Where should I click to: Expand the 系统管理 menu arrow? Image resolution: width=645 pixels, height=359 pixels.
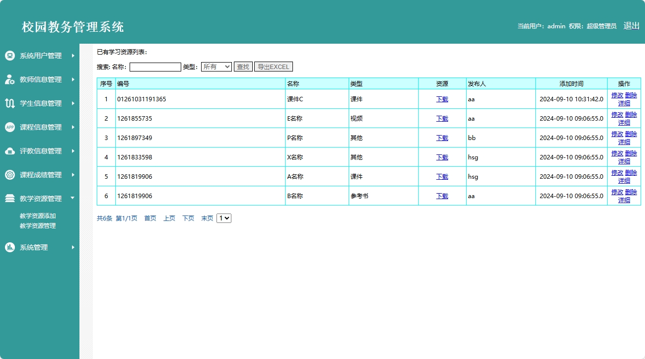click(x=72, y=247)
